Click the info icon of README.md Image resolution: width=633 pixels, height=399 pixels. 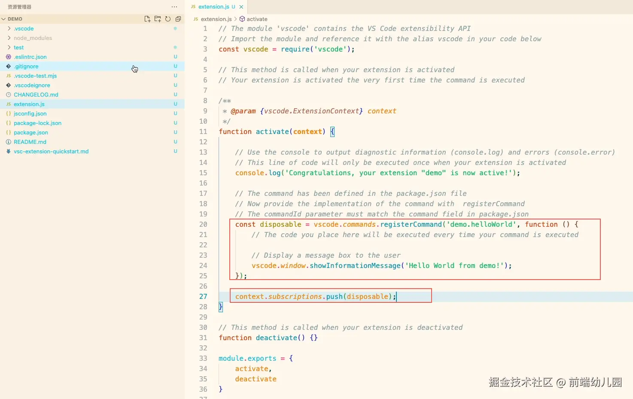tap(9, 142)
